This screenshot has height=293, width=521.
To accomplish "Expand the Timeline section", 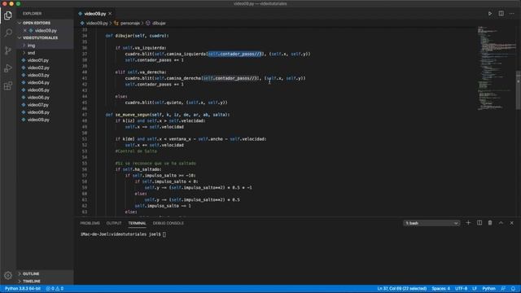I will (x=32, y=282).
